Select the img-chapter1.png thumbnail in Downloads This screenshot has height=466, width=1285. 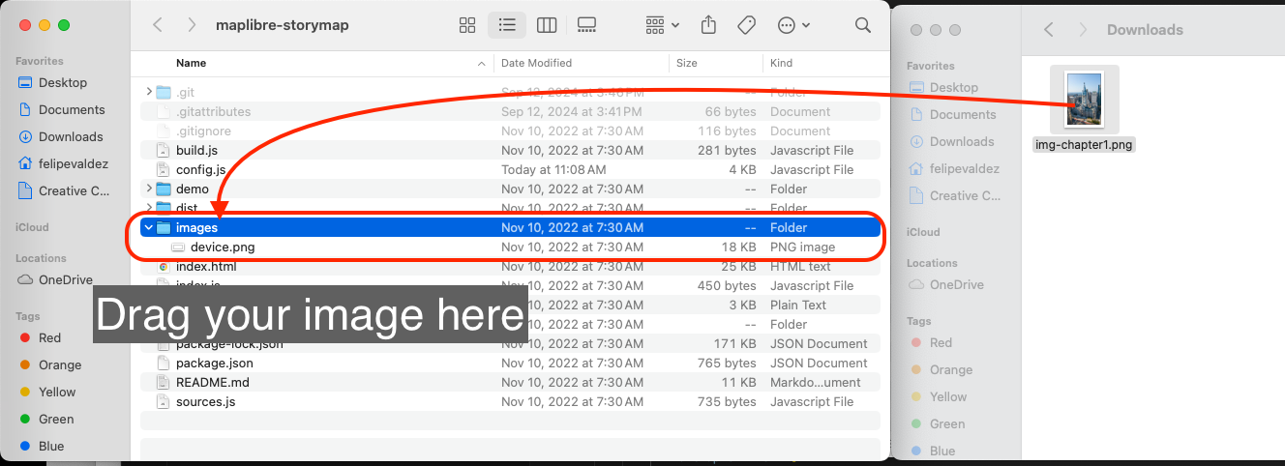(1083, 99)
